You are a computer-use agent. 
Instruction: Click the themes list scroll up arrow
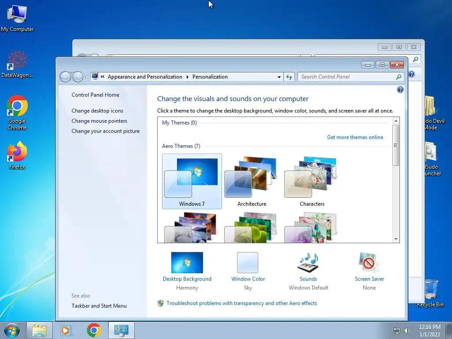[x=396, y=121]
